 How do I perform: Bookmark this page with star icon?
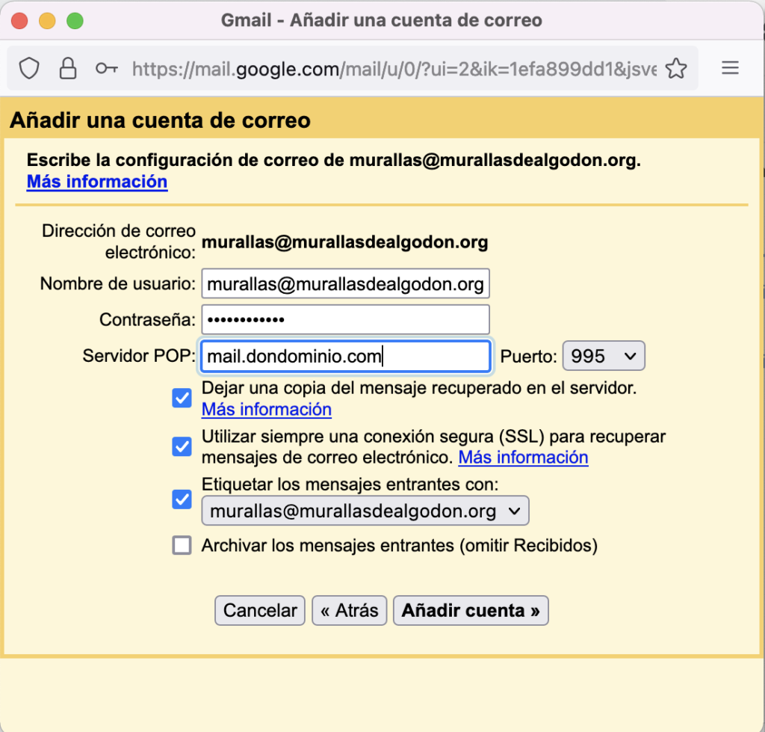click(676, 68)
